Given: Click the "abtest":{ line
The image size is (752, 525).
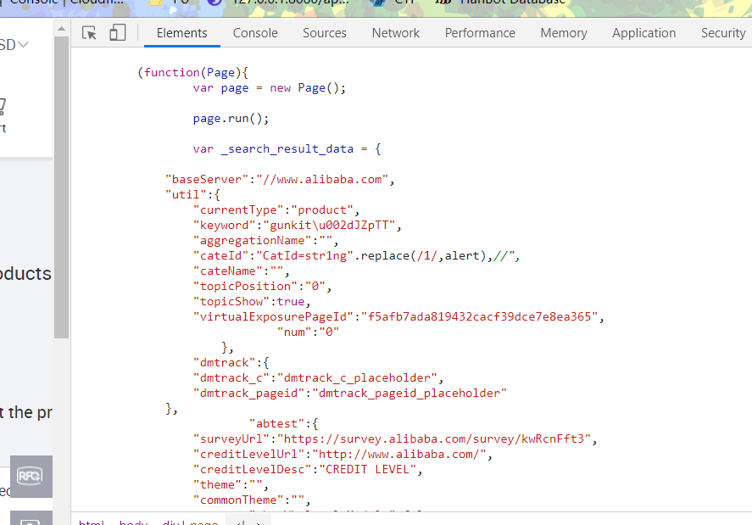Looking at the screenshot, I should pyautogui.click(x=283, y=424).
